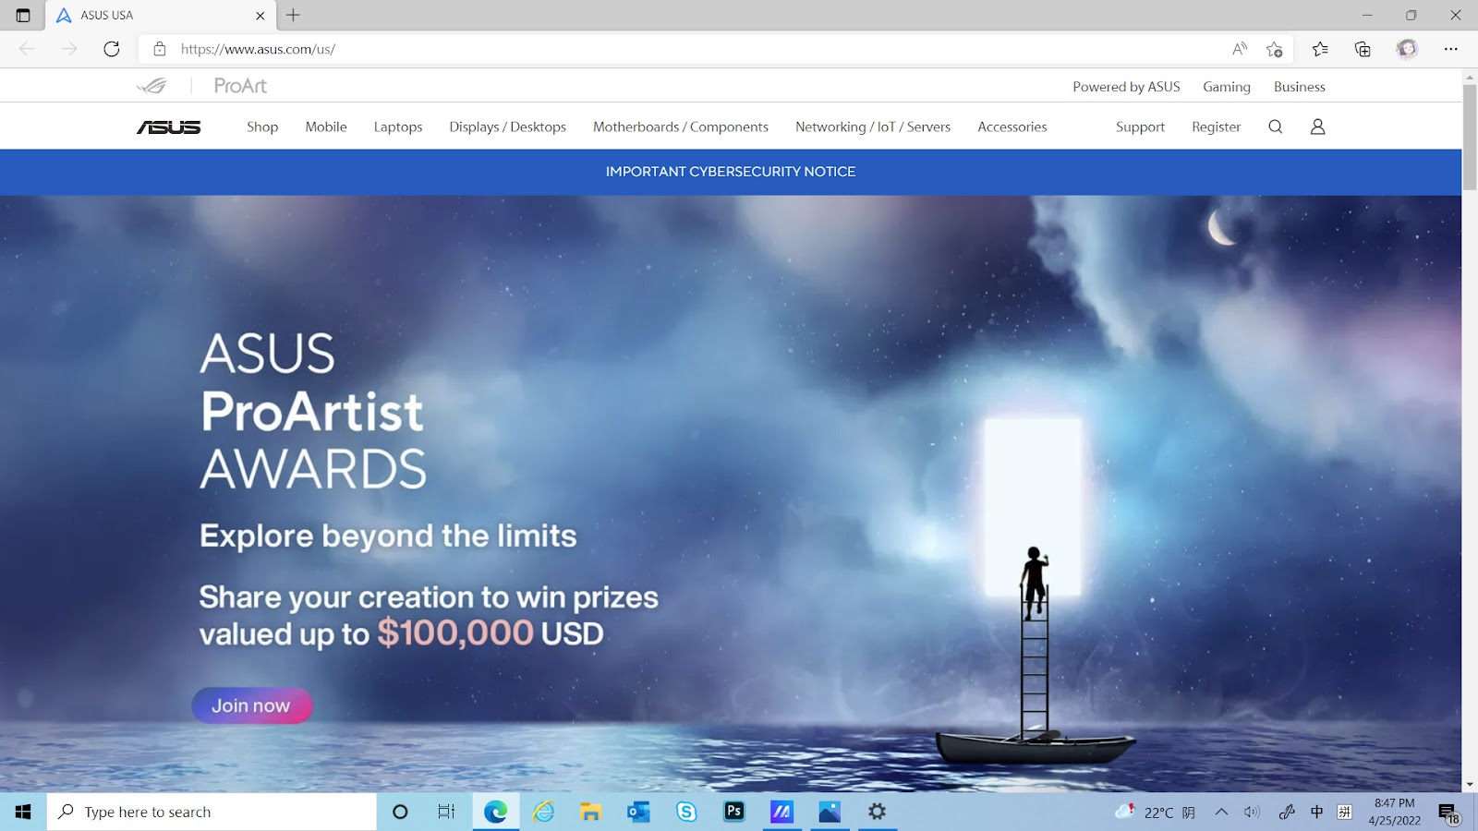This screenshot has width=1478, height=831.
Task: Click the ASUS logo in navigation bar
Action: [169, 127]
